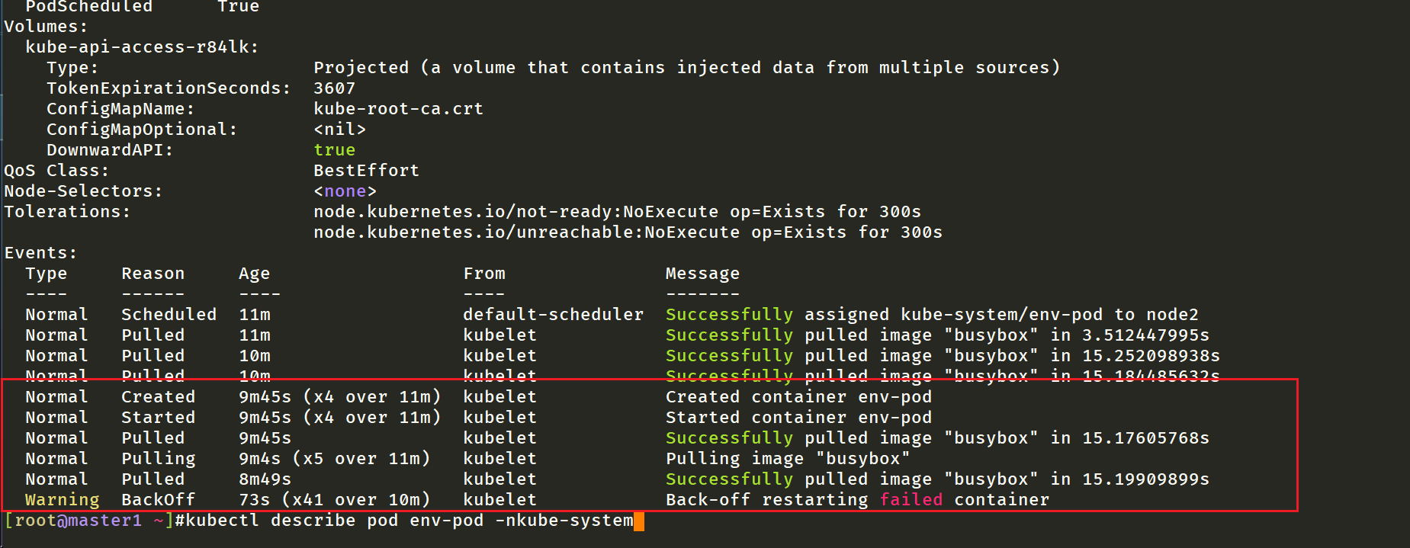
Task: Click the Warning BackOff event type
Action: click(x=63, y=500)
